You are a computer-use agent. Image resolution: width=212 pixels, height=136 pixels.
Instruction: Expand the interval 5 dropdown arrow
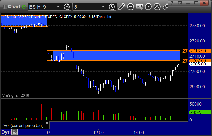pos(103,7)
